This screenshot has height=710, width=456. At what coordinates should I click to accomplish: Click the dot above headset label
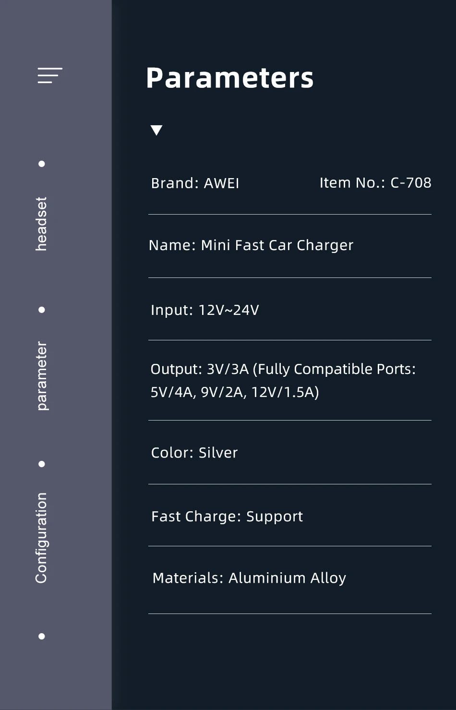pyautogui.click(x=42, y=164)
